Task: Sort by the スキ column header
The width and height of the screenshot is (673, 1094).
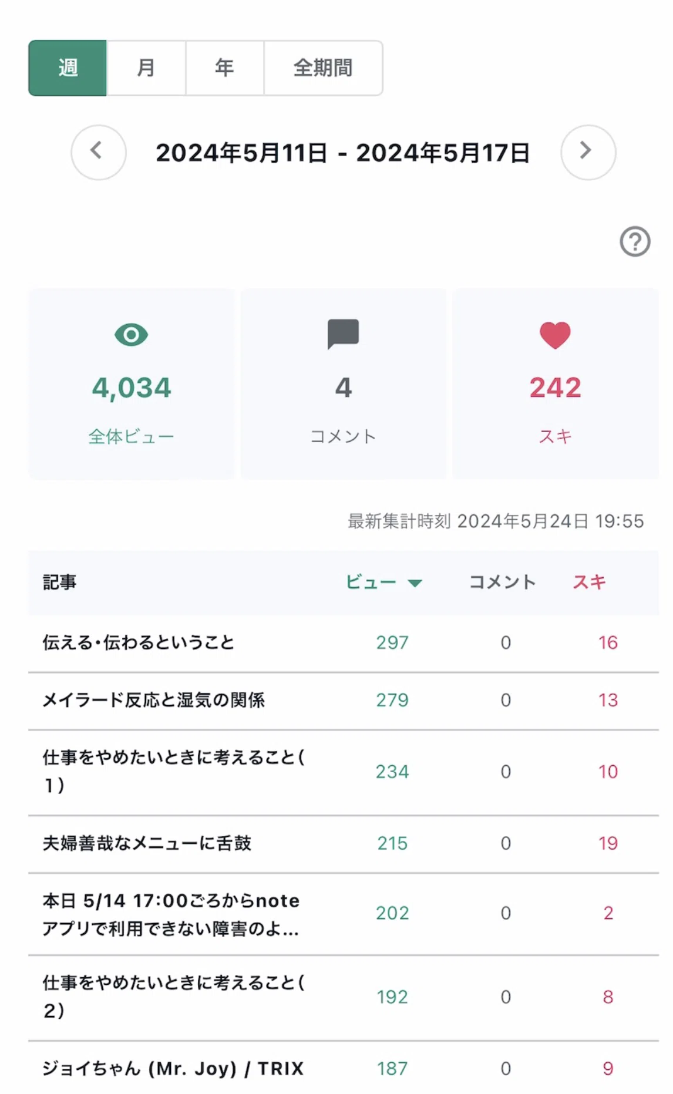Action: coord(589,582)
